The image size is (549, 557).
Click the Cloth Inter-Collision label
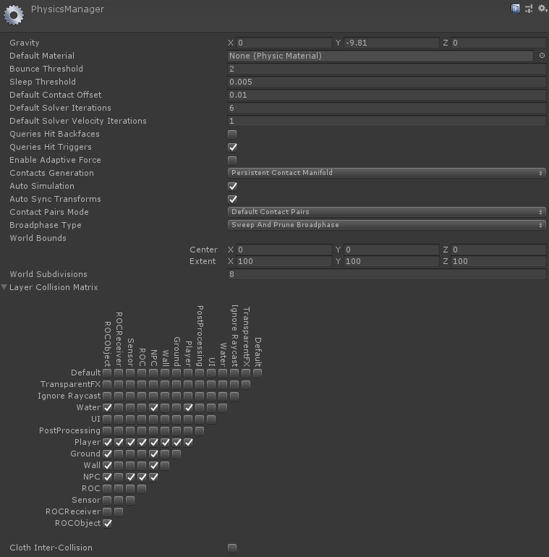(x=51, y=548)
